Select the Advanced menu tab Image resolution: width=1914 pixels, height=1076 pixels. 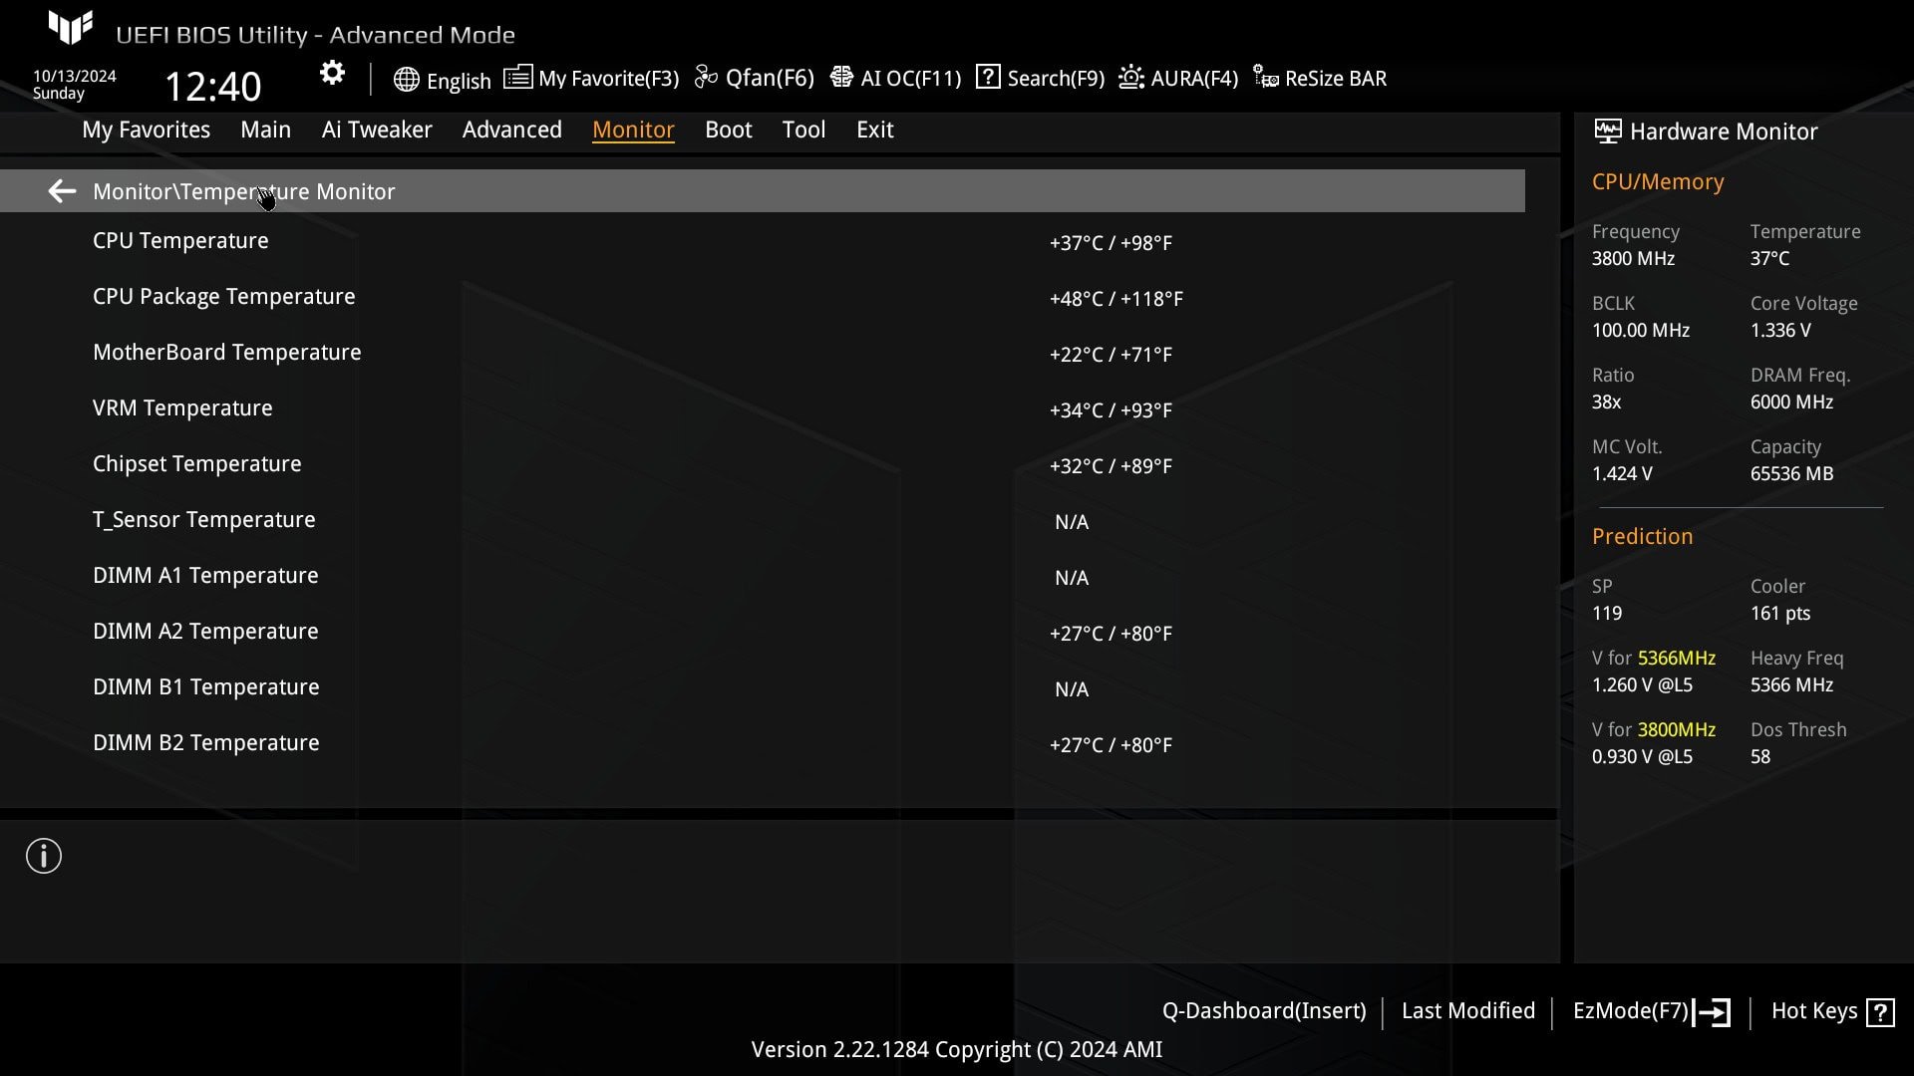[x=512, y=129]
